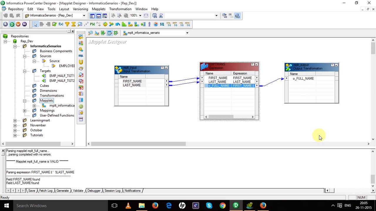Image resolution: width=376 pixels, height=211 pixels.
Task: Add an Expression transformation with f(x) icon
Action: coord(61,24)
